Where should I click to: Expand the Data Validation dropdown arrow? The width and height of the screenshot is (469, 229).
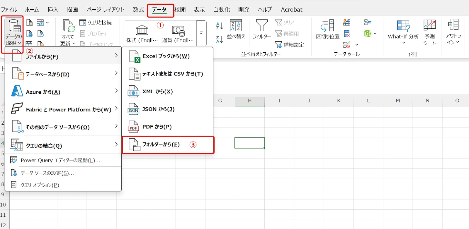tap(356, 45)
